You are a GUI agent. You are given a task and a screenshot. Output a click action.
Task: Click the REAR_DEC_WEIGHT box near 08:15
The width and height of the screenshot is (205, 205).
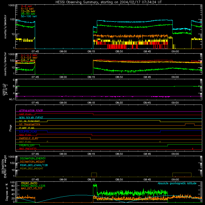(94, 175)
